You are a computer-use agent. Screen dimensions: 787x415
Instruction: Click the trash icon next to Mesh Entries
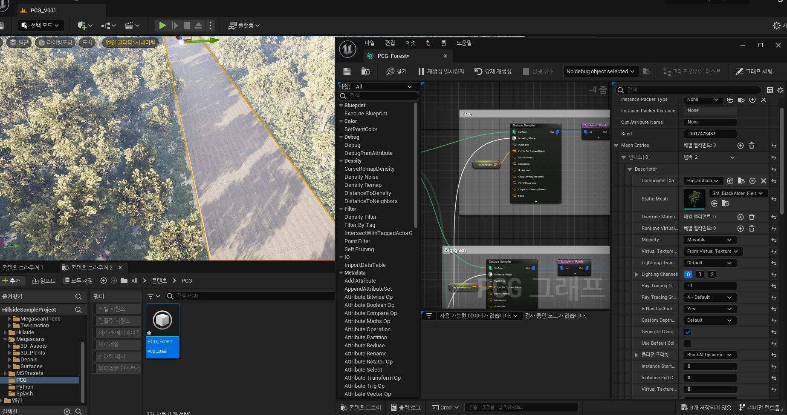(x=752, y=146)
